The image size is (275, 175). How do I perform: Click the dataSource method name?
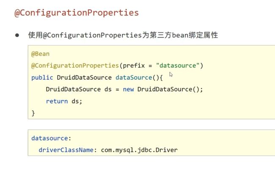tap(134, 78)
